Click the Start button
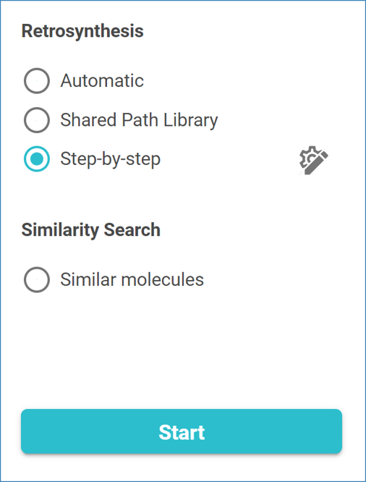This screenshot has width=366, height=482. coord(182,431)
